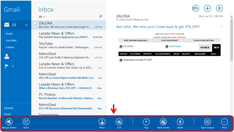Click 'Come Back to Us' broken image
The width and height of the screenshot is (234, 132).
click(x=121, y=60)
